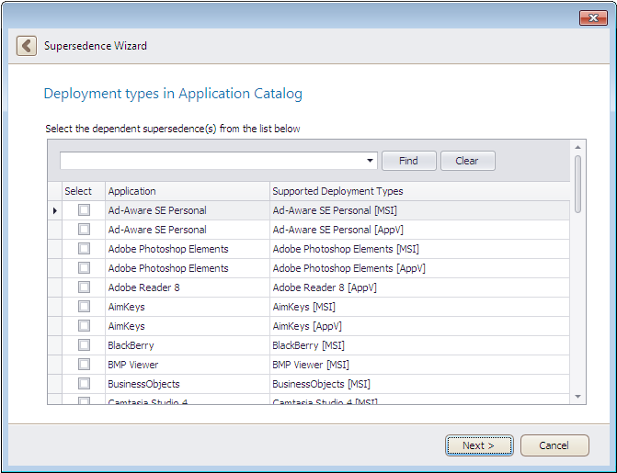Image resolution: width=617 pixels, height=473 pixels.
Task: Close the Supersedence Wizard window
Action: point(592,17)
